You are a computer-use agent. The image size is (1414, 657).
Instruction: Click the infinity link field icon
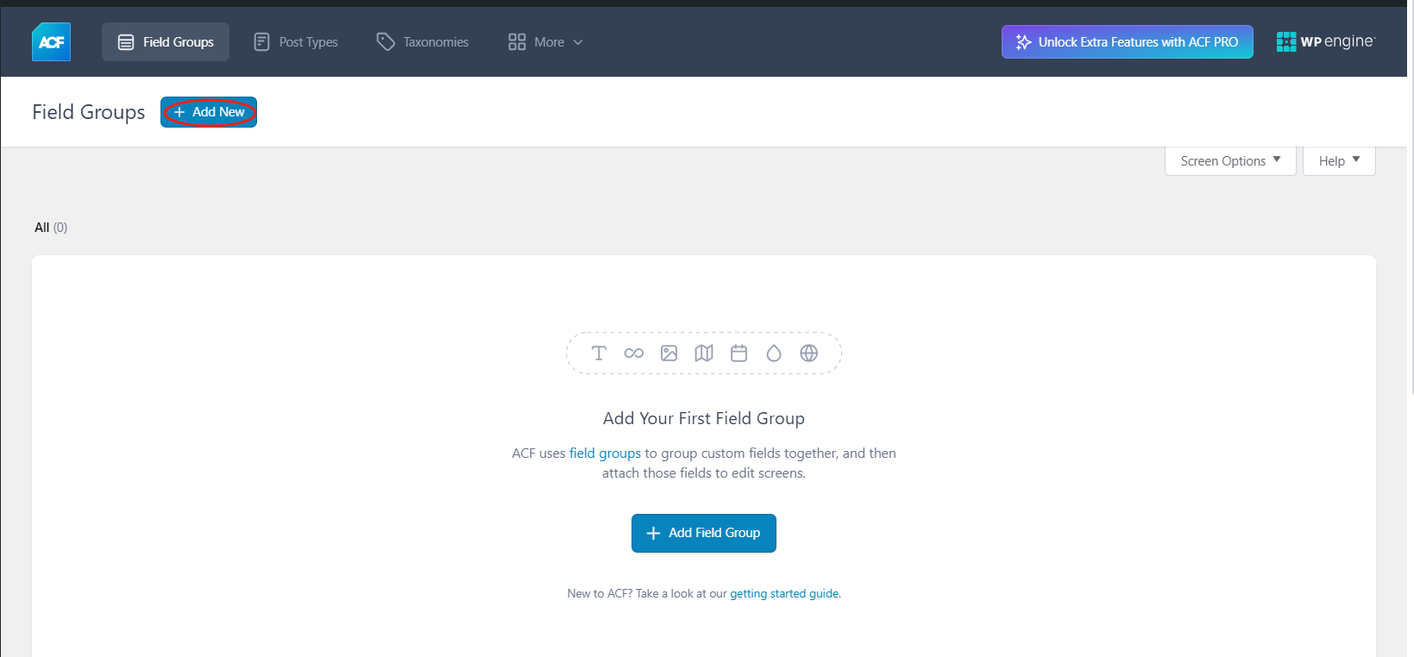634,353
